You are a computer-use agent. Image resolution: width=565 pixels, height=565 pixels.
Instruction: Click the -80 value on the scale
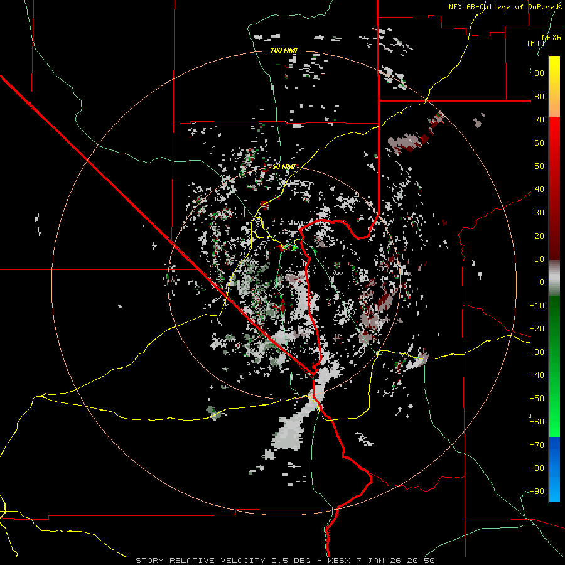(537, 468)
